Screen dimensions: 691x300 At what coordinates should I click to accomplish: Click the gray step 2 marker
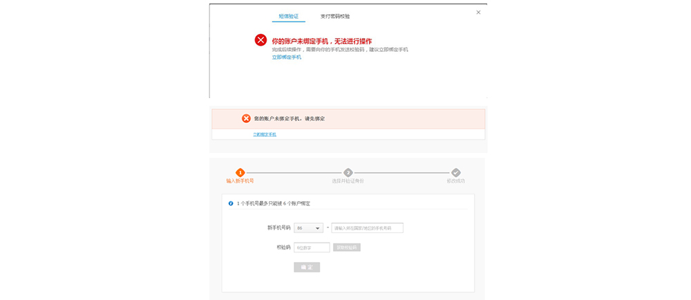348,173
